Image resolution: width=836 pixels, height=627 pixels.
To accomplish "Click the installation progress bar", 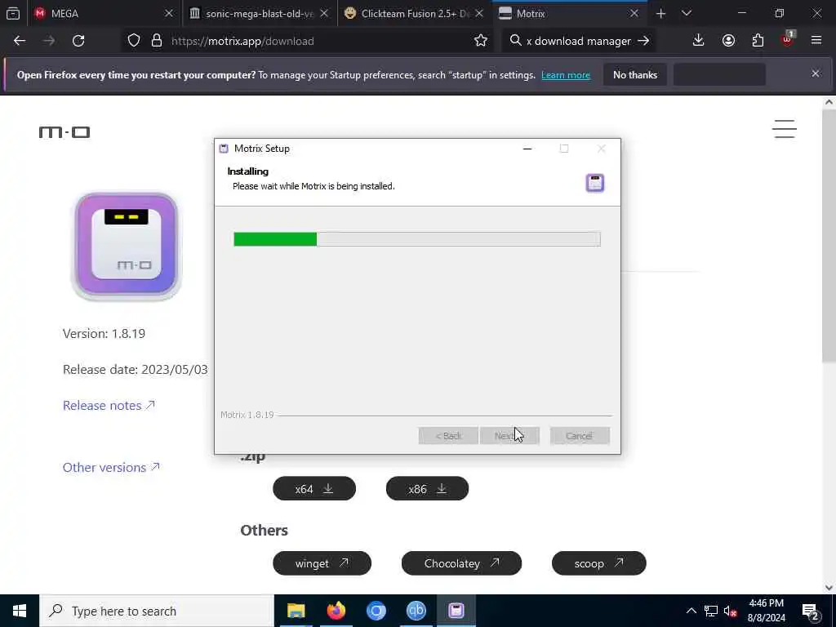I will click(x=417, y=239).
